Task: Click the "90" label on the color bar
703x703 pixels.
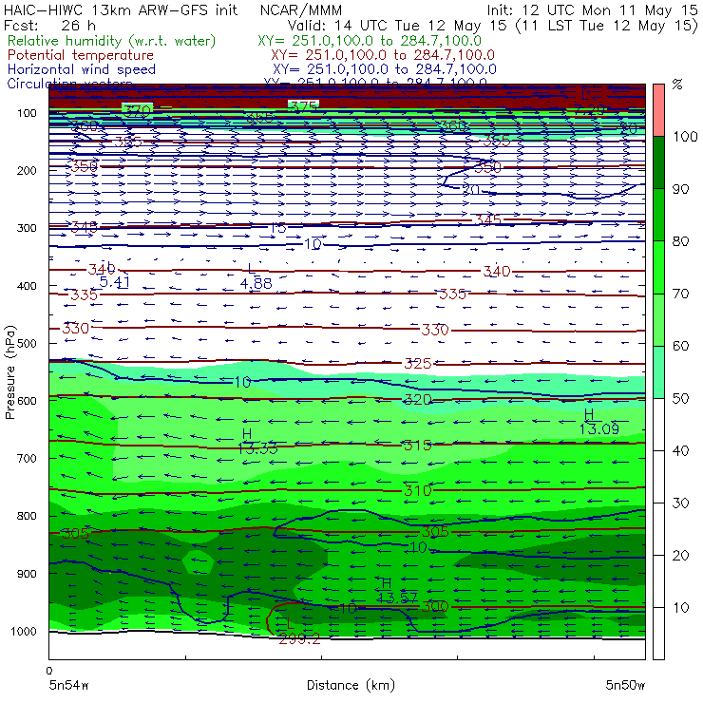Action: [x=680, y=189]
